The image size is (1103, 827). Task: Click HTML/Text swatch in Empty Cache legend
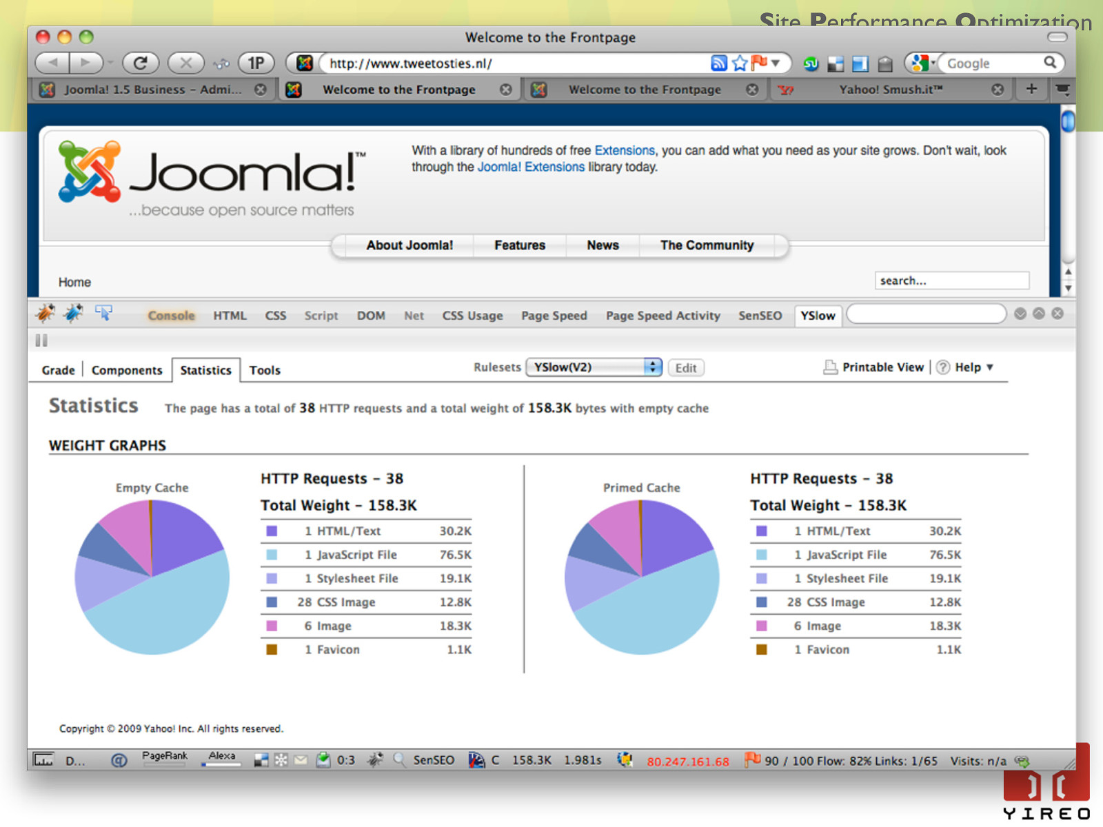tap(272, 531)
